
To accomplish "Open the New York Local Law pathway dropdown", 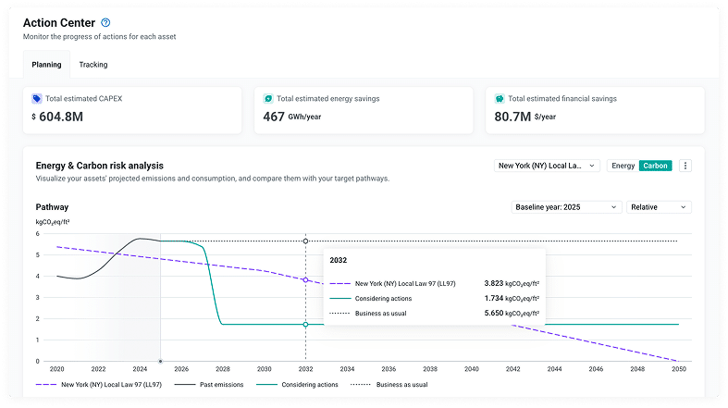I will [547, 166].
